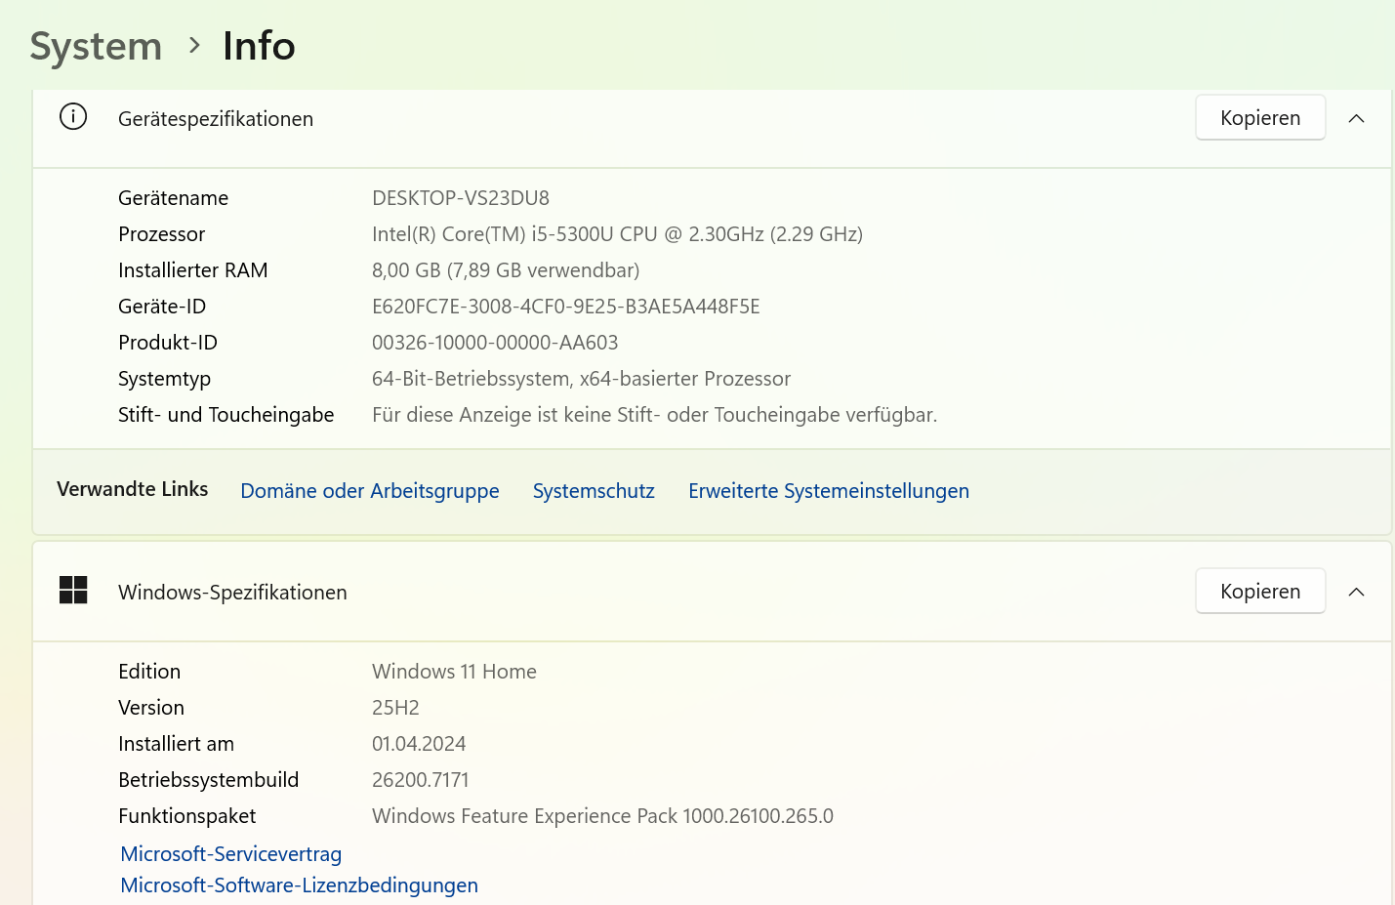This screenshot has height=905, width=1395.
Task: Click the Edition label
Action: tap(149, 671)
